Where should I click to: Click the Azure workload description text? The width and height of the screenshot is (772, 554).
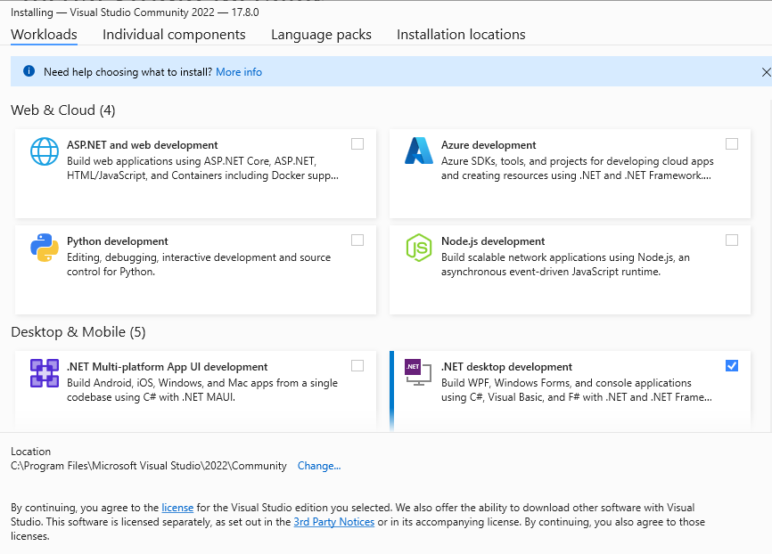pyautogui.click(x=577, y=168)
